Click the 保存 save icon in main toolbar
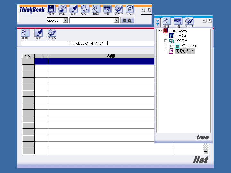 tap(51, 10)
